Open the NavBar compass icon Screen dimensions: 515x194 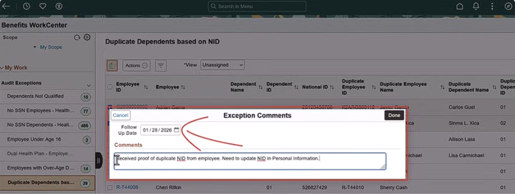pos(508,6)
